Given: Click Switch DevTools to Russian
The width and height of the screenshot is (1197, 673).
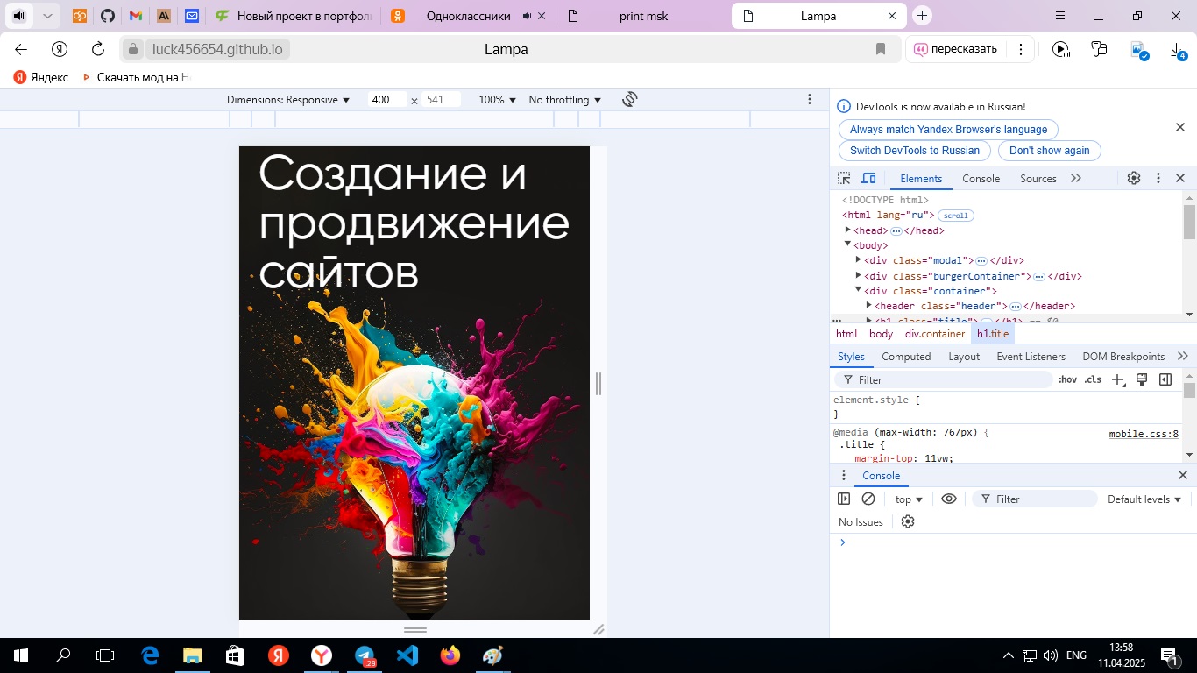Looking at the screenshot, I should pos(915,150).
